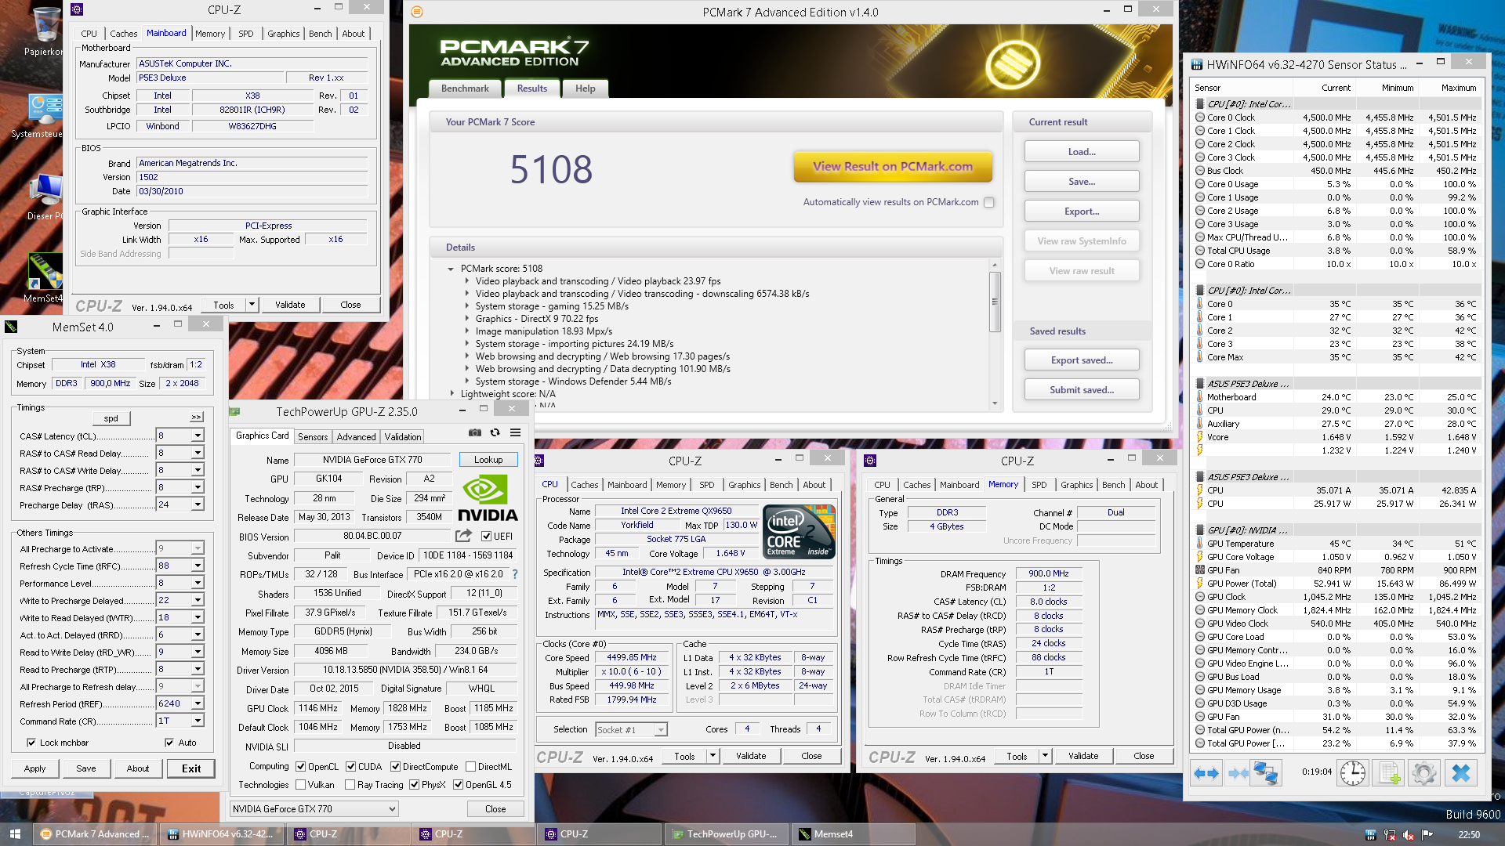The image size is (1505, 846).
Task: Click Bus Interface question mark help icon
Action: pyautogui.click(x=515, y=574)
